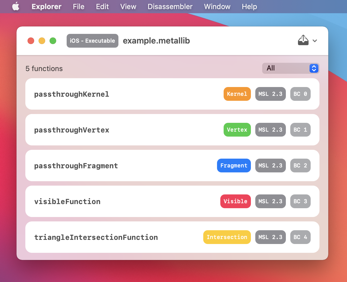Expand the chevron next to the export icon
347x282 pixels.
click(315, 41)
